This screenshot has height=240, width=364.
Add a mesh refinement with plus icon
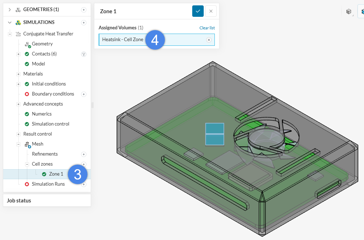click(x=84, y=154)
